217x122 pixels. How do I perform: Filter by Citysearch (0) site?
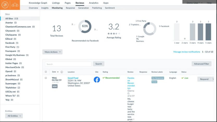pos(12,31)
